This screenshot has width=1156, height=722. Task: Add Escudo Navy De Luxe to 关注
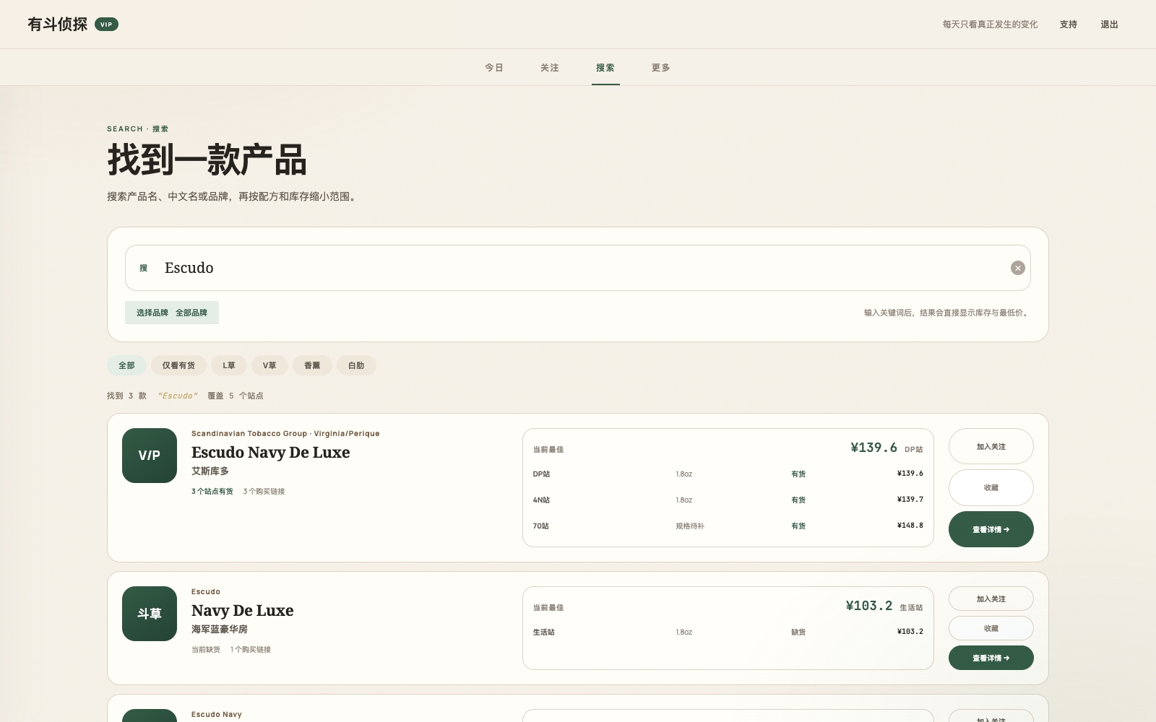pyautogui.click(x=991, y=446)
